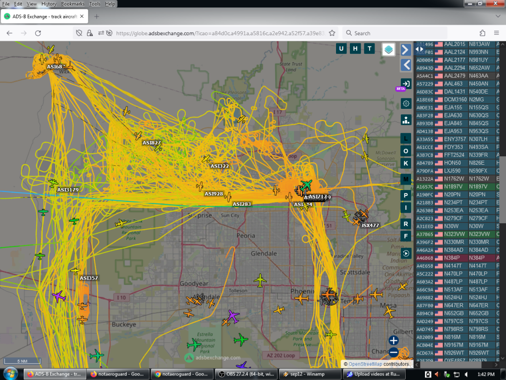506x380 pixels.
Task: Select the ADS-B Exchange browser tab
Action: pyautogui.click(x=44, y=16)
